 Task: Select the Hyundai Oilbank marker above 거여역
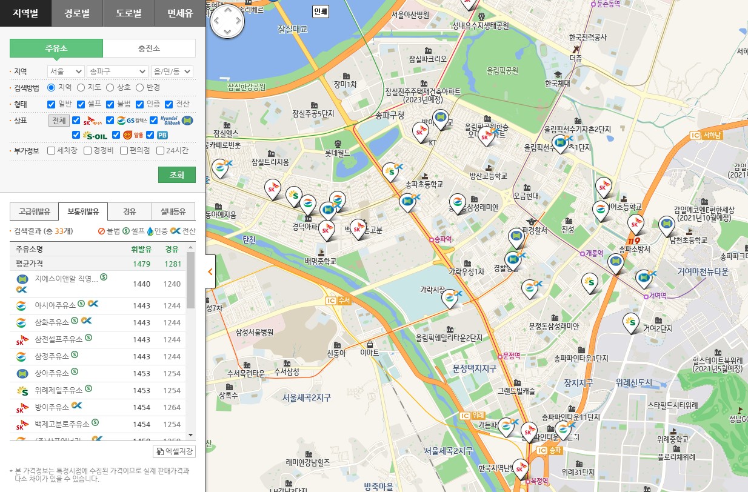pyautogui.click(x=643, y=279)
